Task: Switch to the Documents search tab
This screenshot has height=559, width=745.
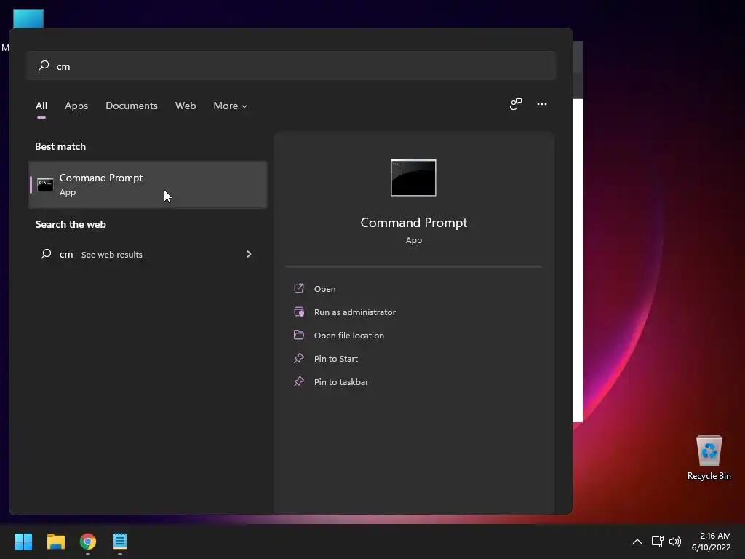Action: (132, 106)
